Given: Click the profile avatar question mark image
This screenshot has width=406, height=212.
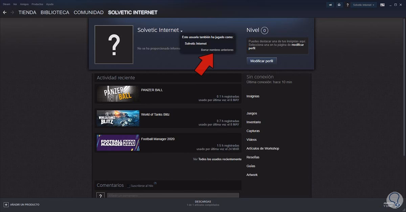Looking at the screenshot, I should click(x=114, y=44).
